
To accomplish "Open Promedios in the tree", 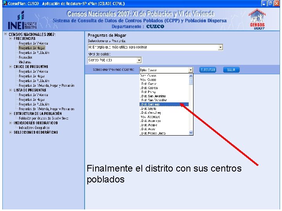I will (x=25, y=57).
